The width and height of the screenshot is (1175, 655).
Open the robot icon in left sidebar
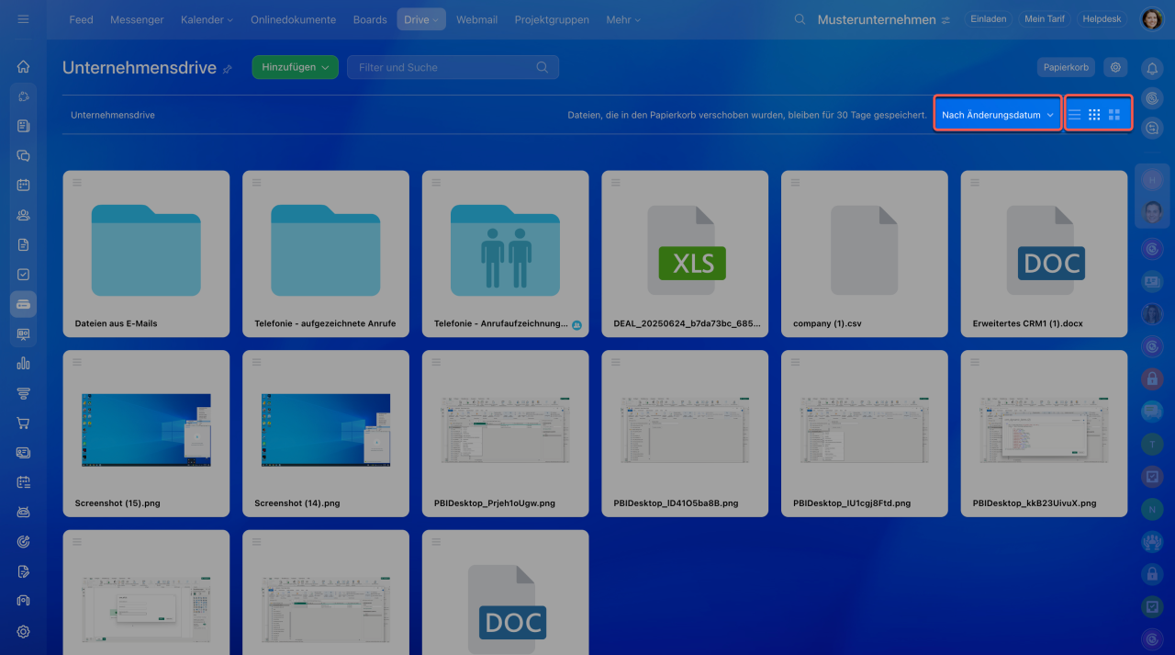pyautogui.click(x=23, y=512)
